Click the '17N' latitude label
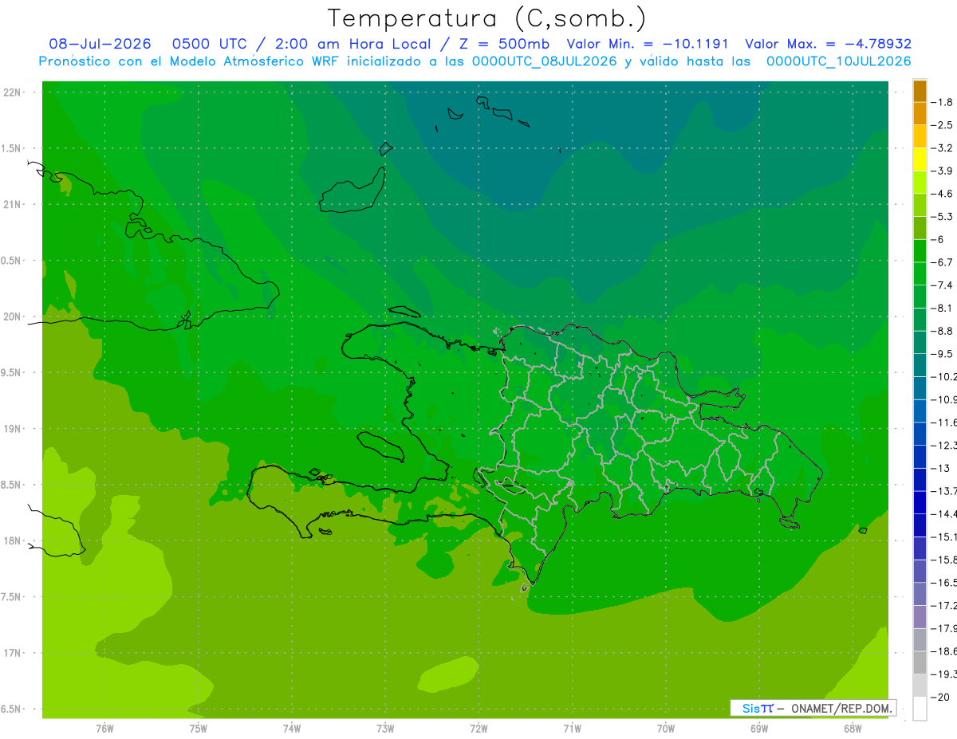The image size is (957, 739). coord(14,653)
